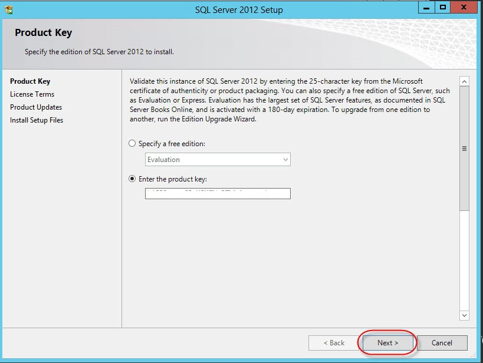
Task: Click the 'SQL Server 2012 Setup' title bar
Action: [238, 9]
